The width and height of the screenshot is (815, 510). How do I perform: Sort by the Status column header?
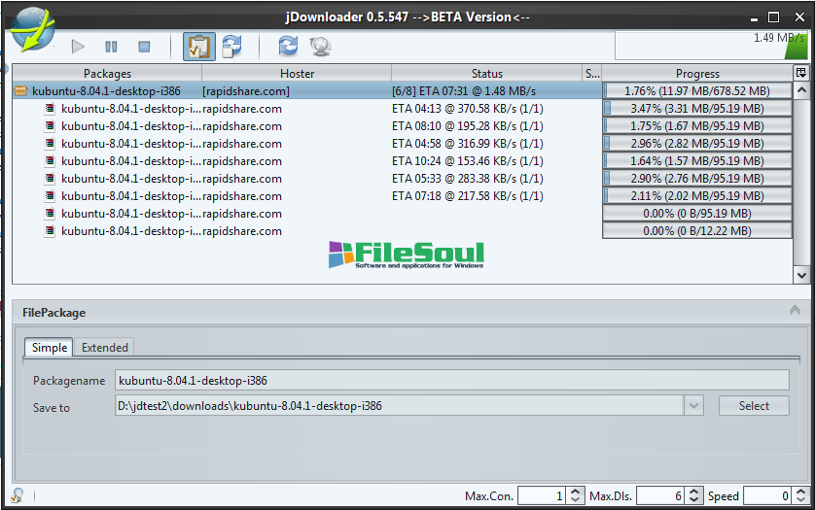click(487, 73)
